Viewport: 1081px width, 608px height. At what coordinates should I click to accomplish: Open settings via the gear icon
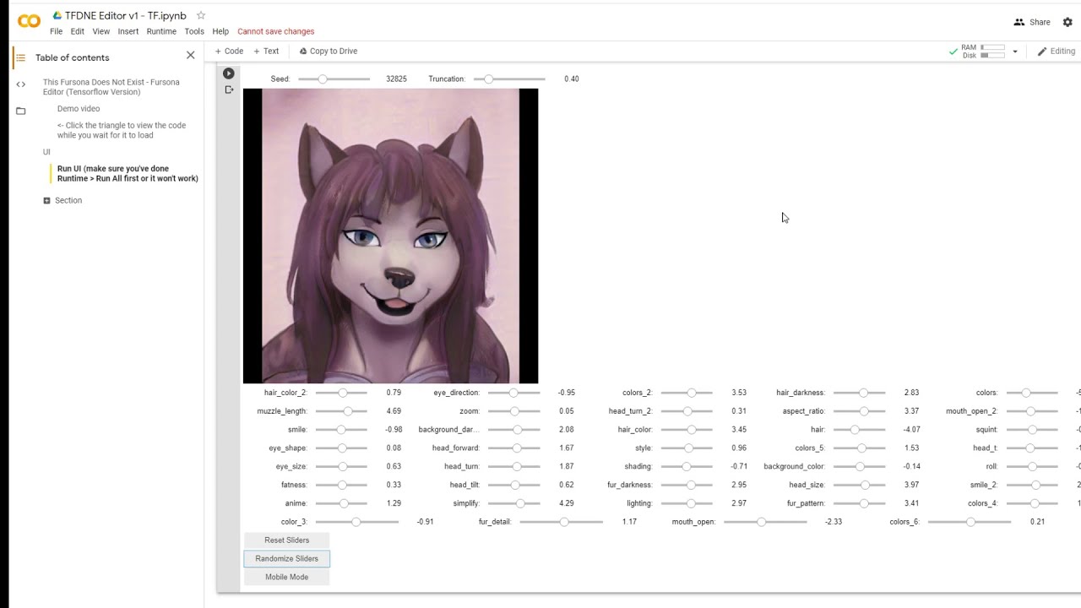1067,22
